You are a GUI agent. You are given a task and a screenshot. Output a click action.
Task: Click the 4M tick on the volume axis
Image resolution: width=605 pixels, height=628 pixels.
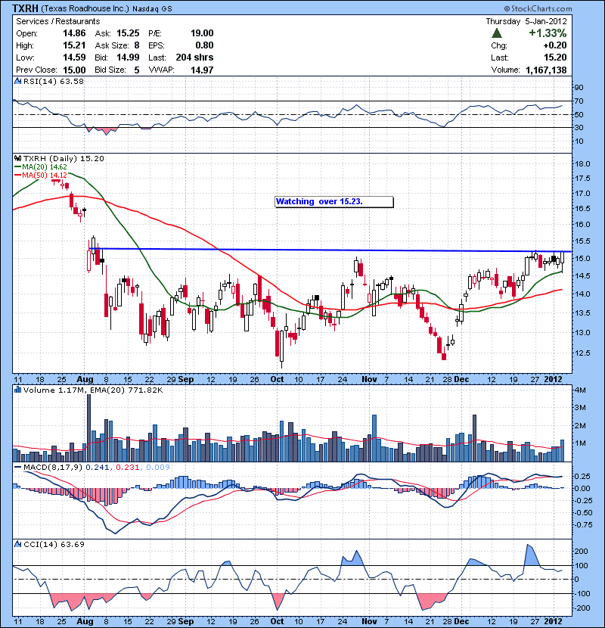(x=580, y=390)
